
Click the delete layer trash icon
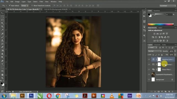click(172, 92)
